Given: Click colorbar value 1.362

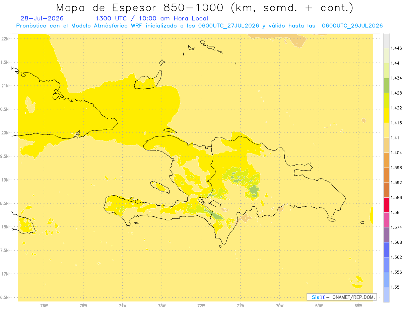Looking at the screenshot, I should [x=396, y=257].
